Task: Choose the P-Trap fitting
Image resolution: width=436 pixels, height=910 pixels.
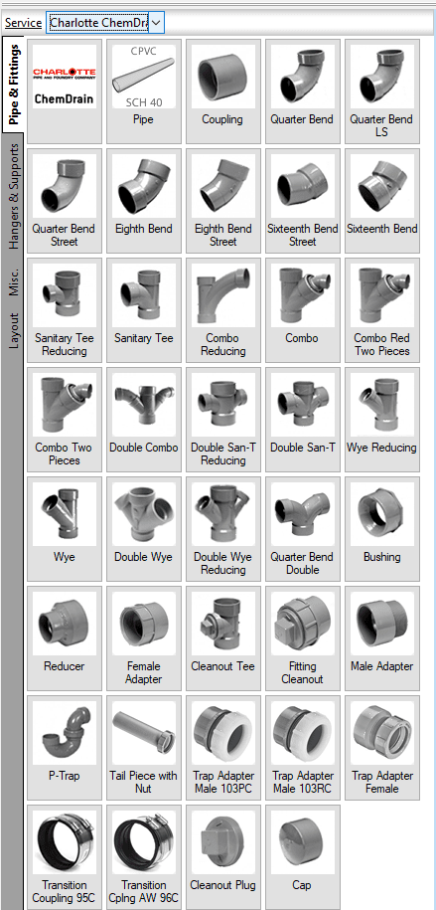Action: click(65, 748)
